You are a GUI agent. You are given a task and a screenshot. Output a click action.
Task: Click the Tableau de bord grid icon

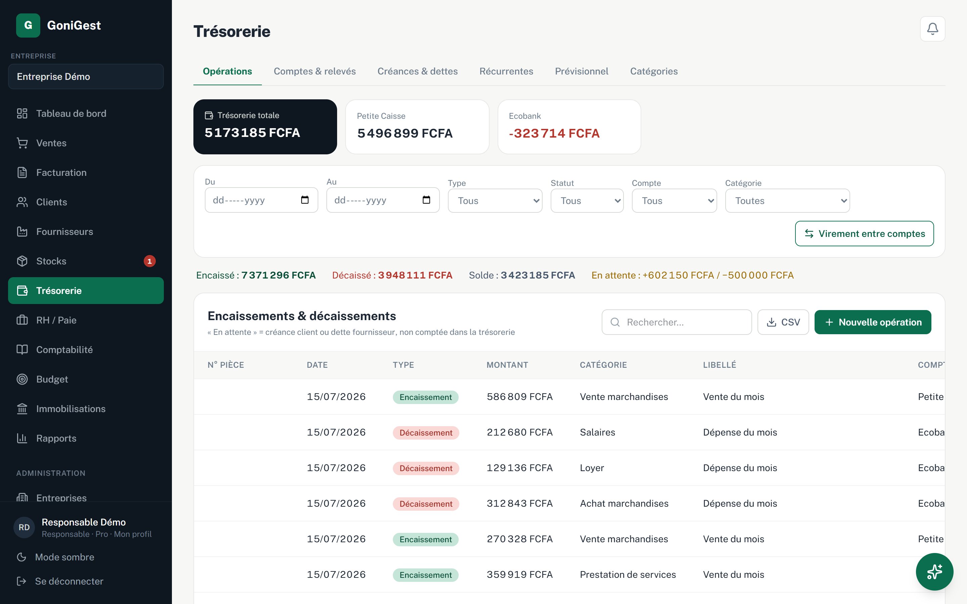[22, 113]
